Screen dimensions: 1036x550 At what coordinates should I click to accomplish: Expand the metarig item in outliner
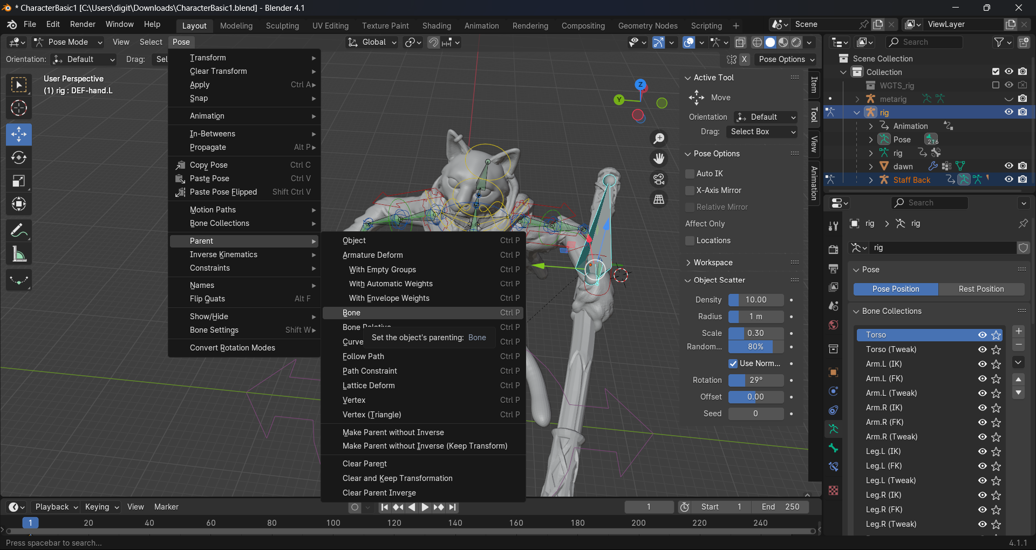pos(857,99)
